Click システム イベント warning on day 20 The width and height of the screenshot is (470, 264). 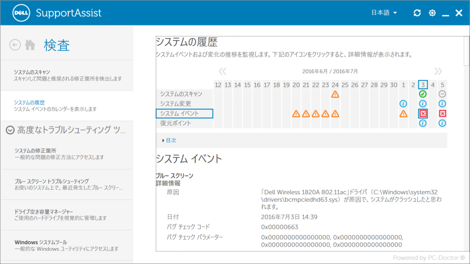pos(296,114)
